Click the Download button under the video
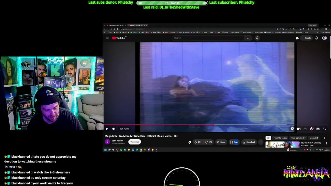Screen dimensions: 331x186 tap(249, 142)
